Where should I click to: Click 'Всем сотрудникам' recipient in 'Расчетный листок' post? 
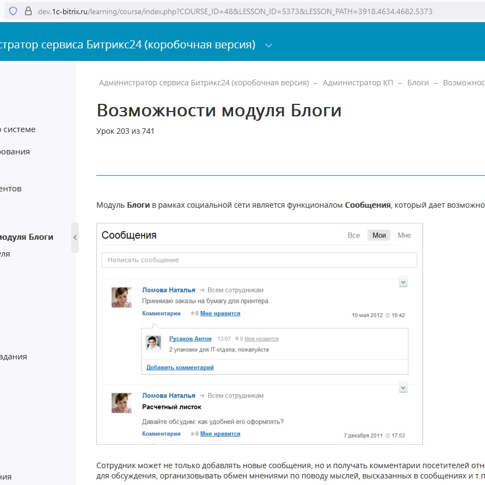tap(235, 396)
